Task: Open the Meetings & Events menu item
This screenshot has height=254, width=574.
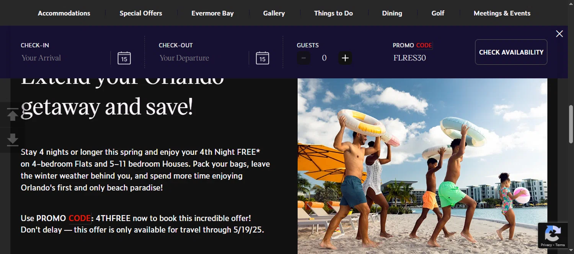Action: [x=502, y=13]
